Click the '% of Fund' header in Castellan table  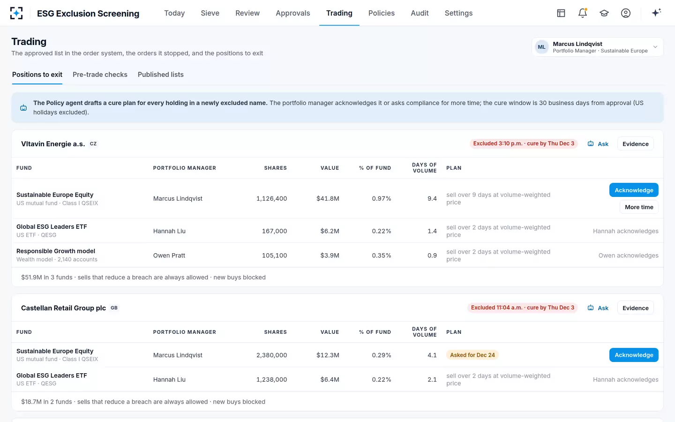[375, 332]
